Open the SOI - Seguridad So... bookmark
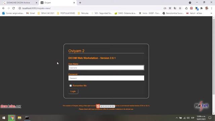Viewport: 215px width, 121px height. (x=101, y=13)
